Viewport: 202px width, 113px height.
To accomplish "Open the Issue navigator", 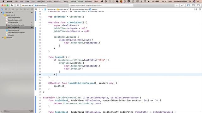I will tap(17, 9).
